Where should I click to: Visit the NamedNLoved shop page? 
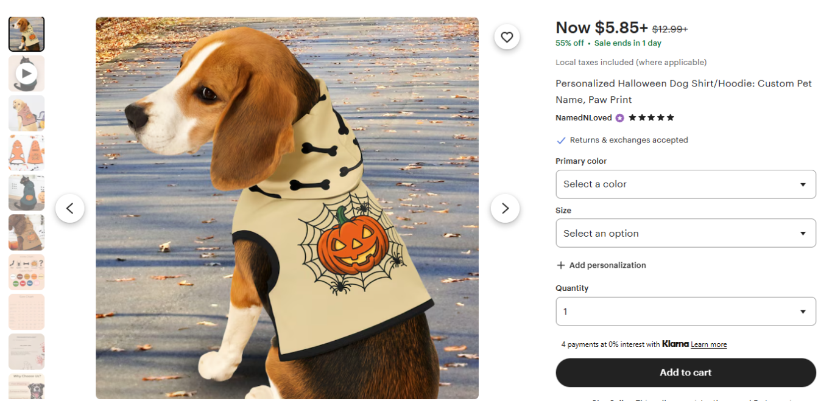[583, 118]
